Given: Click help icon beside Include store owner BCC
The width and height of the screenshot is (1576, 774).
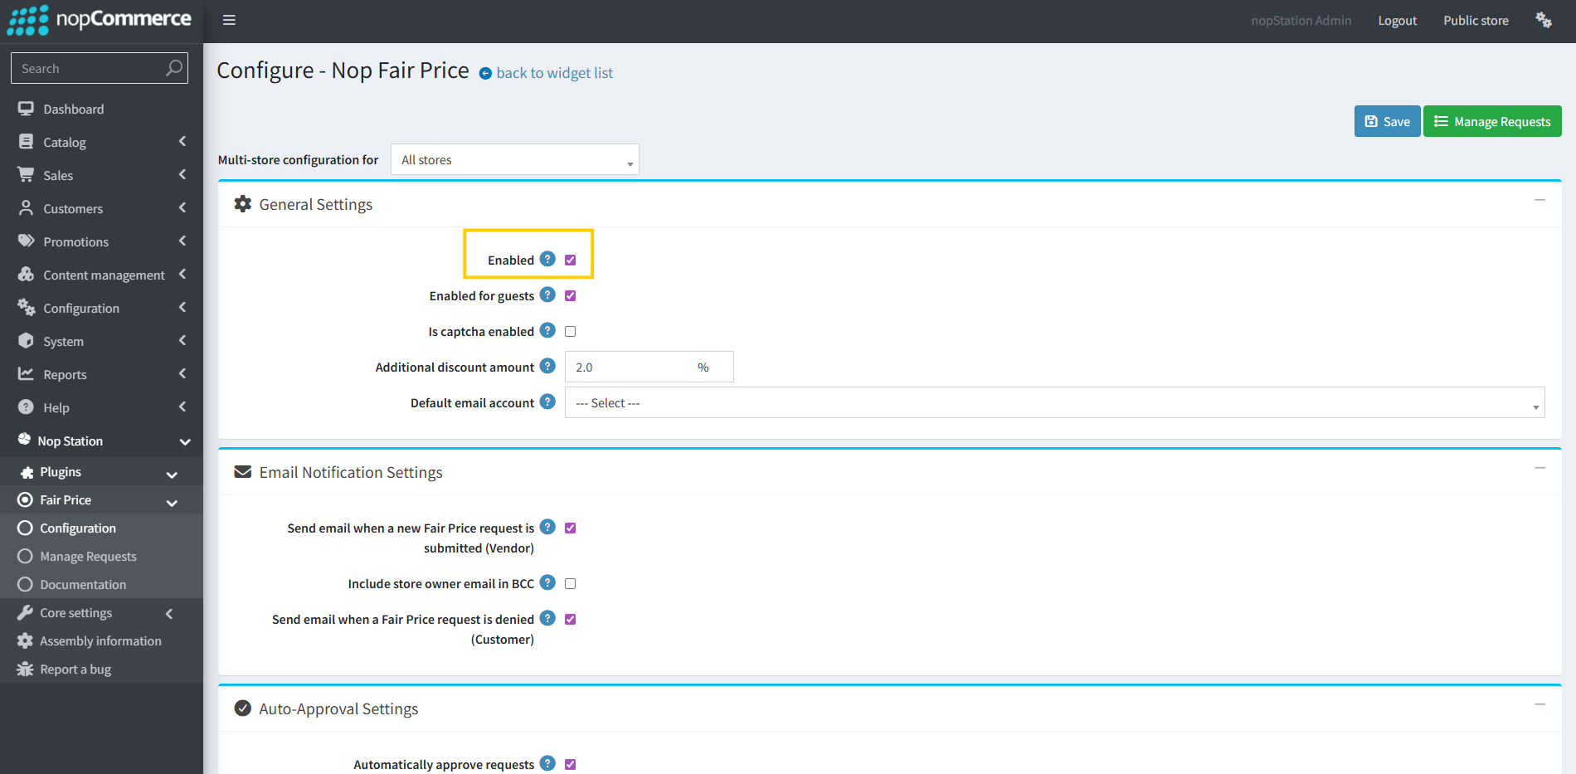Looking at the screenshot, I should [547, 582].
